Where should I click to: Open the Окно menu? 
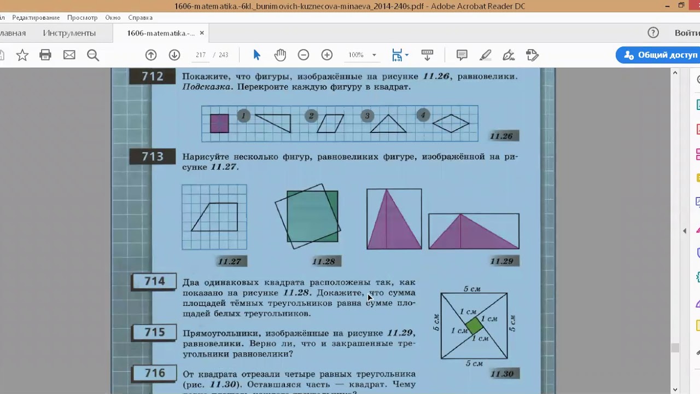tap(113, 18)
